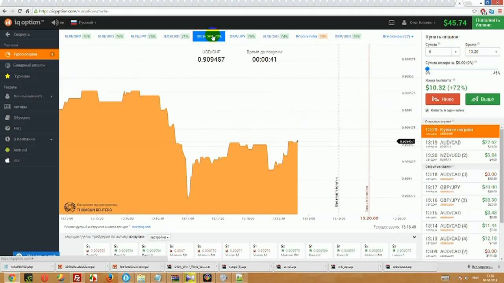The width and height of the screenshot is (504, 283).
Task: Open the Сумма amount dropdown arrow
Action: (x=456, y=51)
